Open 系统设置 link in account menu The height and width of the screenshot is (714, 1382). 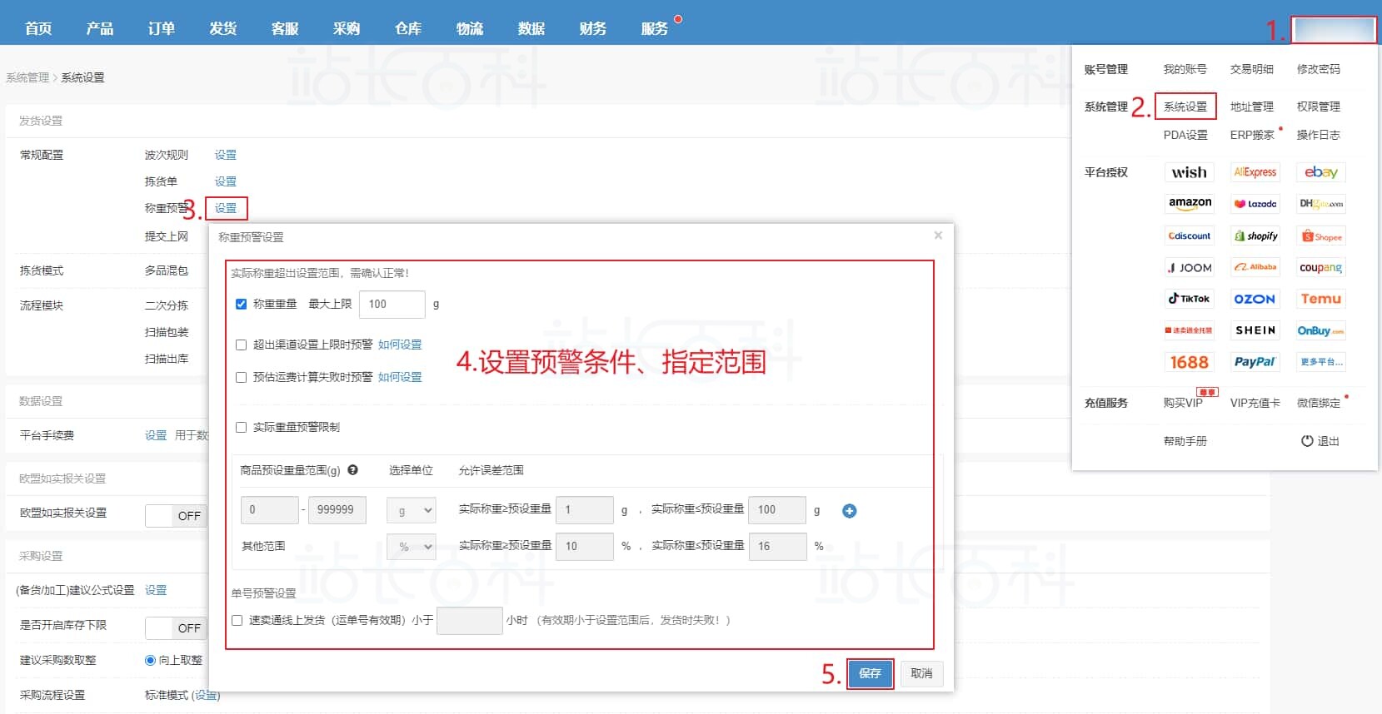pos(1185,107)
